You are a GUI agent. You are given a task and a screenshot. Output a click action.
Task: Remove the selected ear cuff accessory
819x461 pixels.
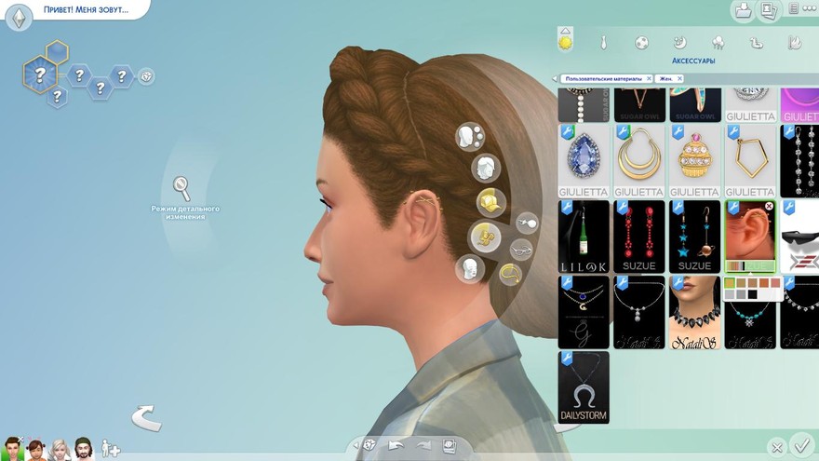769,207
